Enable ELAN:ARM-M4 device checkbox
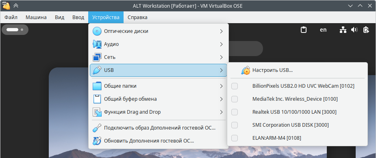Screen dimensions: 376x158 point(235,138)
